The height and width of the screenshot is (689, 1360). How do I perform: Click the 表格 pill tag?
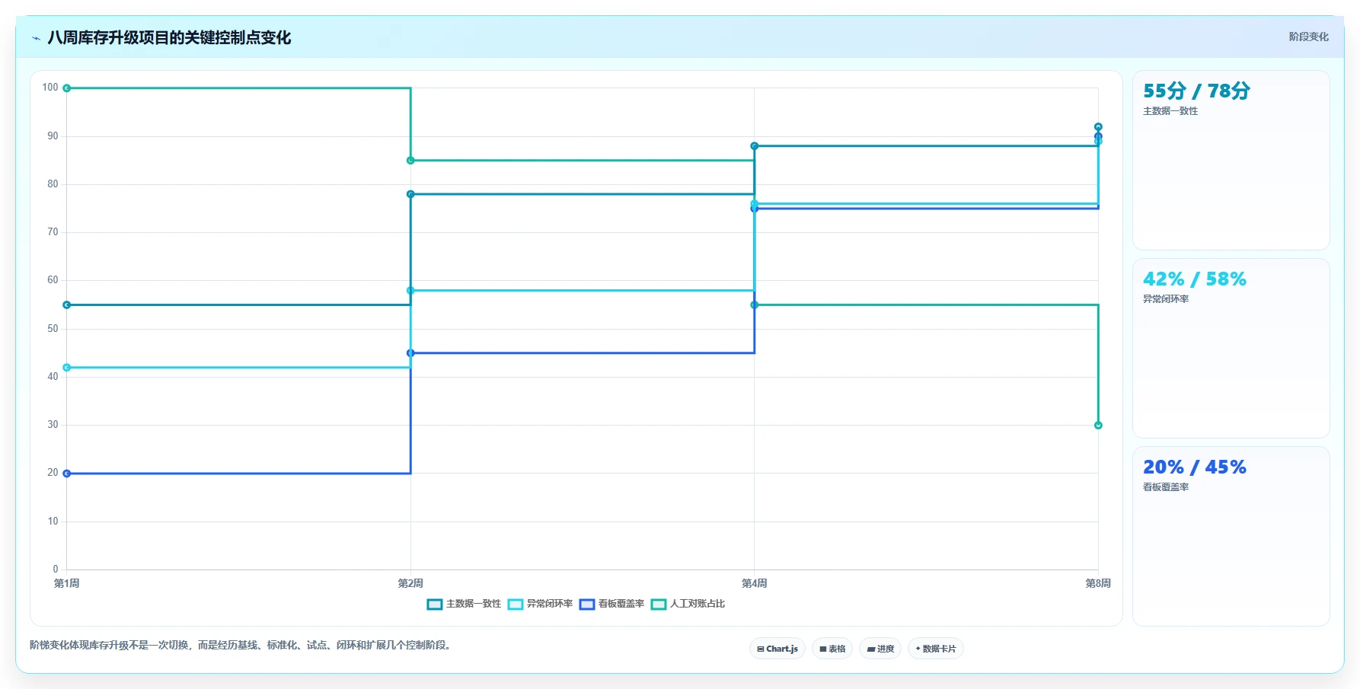832,649
